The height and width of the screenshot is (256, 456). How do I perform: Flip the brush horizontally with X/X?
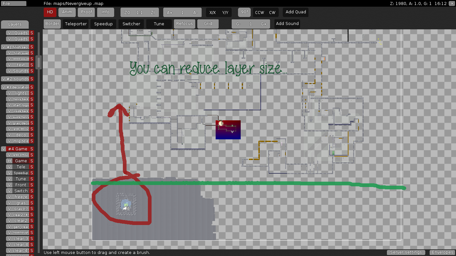coord(212,12)
